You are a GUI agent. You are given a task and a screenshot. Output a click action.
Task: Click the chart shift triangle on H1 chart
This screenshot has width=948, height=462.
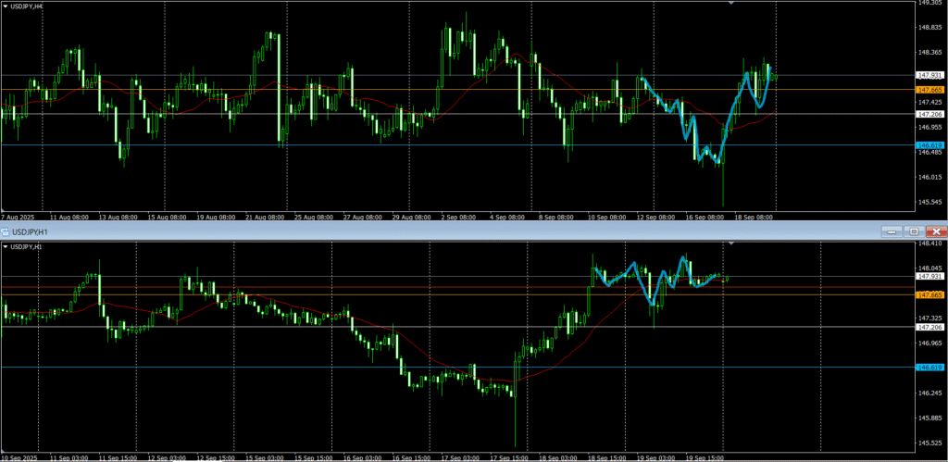(732, 243)
